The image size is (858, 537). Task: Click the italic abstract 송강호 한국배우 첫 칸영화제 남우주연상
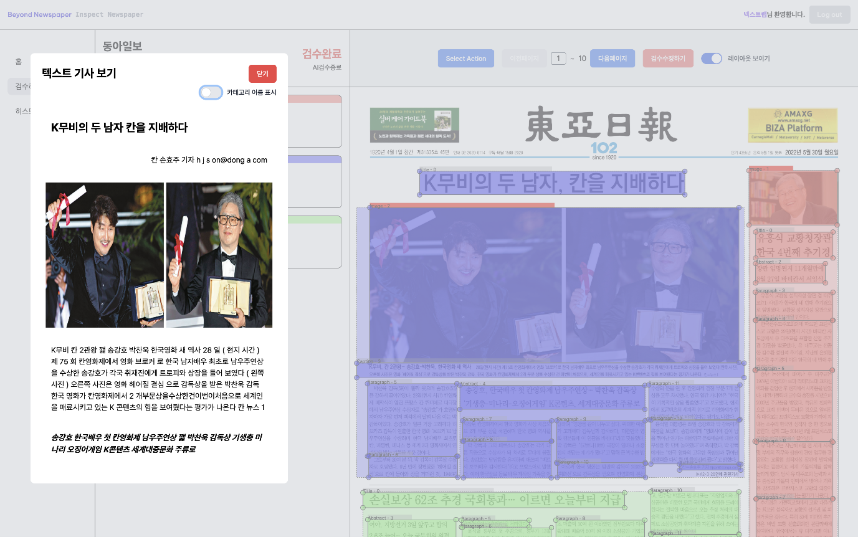[x=156, y=444]
